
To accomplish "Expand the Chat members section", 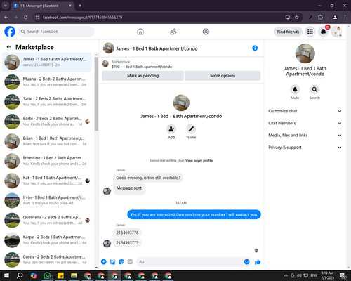I will tap(305, 123).
